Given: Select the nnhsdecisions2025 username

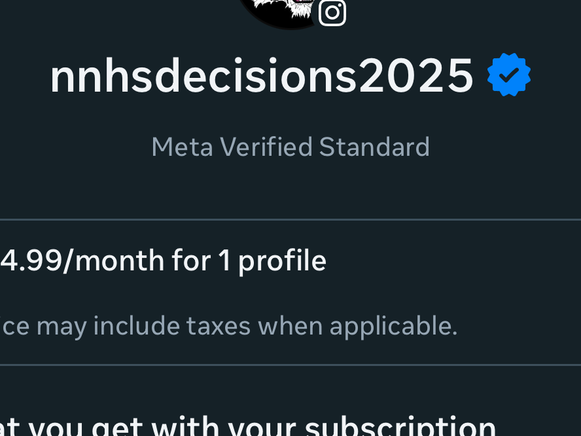Looking at the screenshot, I should [261, 76].
